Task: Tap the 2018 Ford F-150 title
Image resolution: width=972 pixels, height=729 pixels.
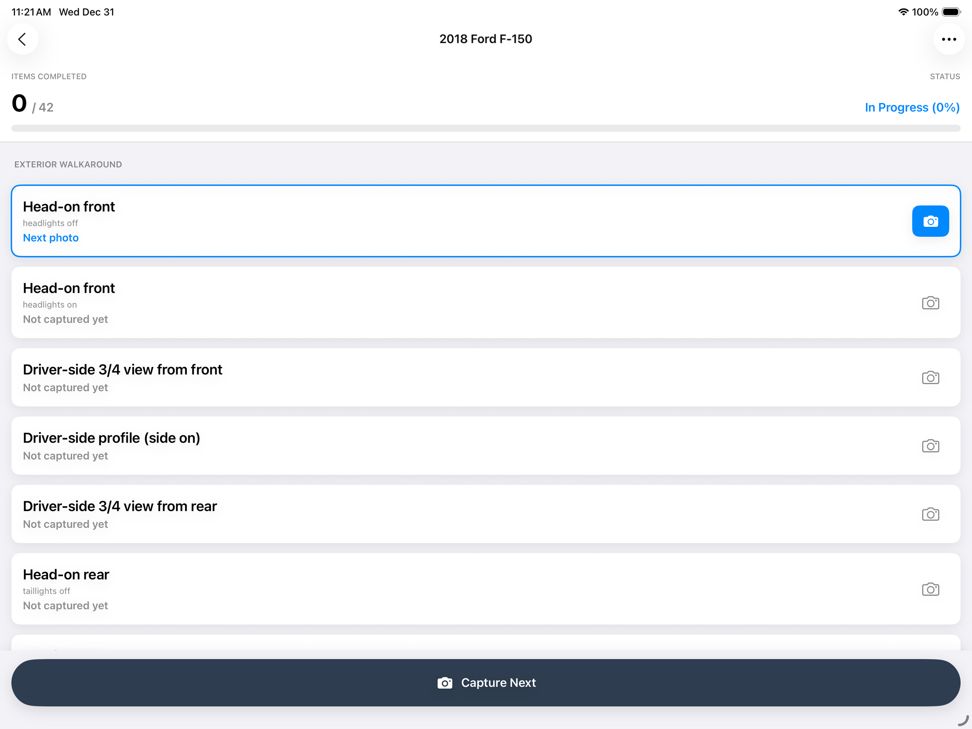Action: click(x=486, y=39)
